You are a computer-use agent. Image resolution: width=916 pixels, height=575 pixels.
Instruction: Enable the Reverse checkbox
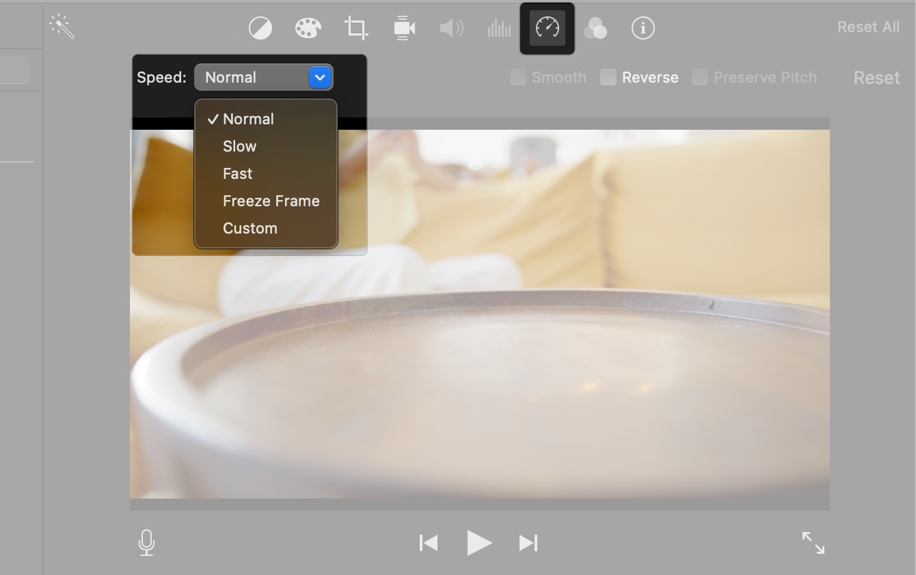[x=608, y=77]
